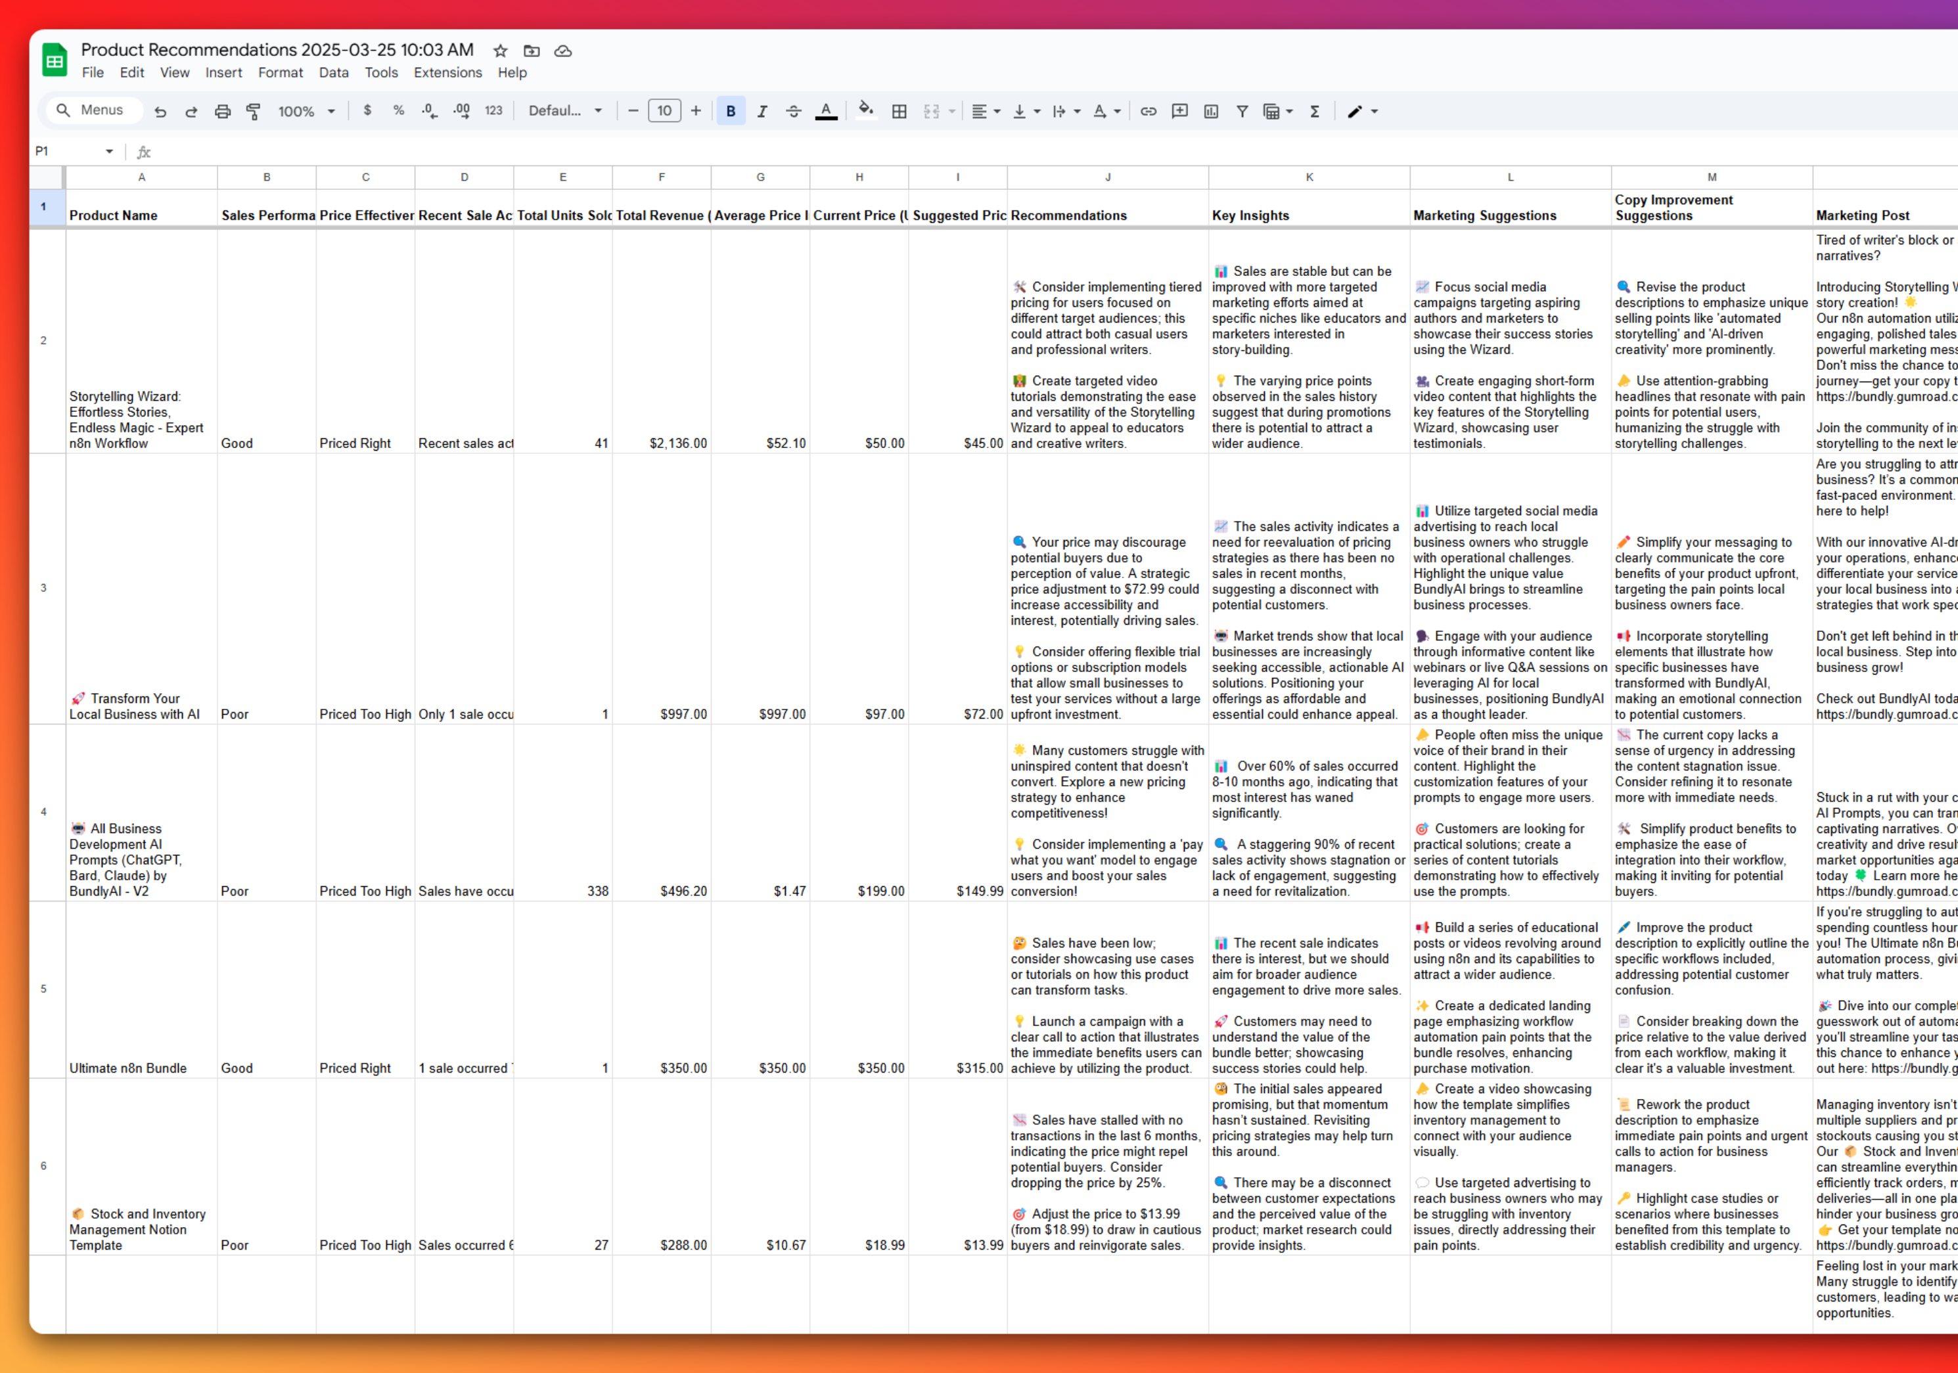Open the 100% zoom dropdown

point(306,111)
